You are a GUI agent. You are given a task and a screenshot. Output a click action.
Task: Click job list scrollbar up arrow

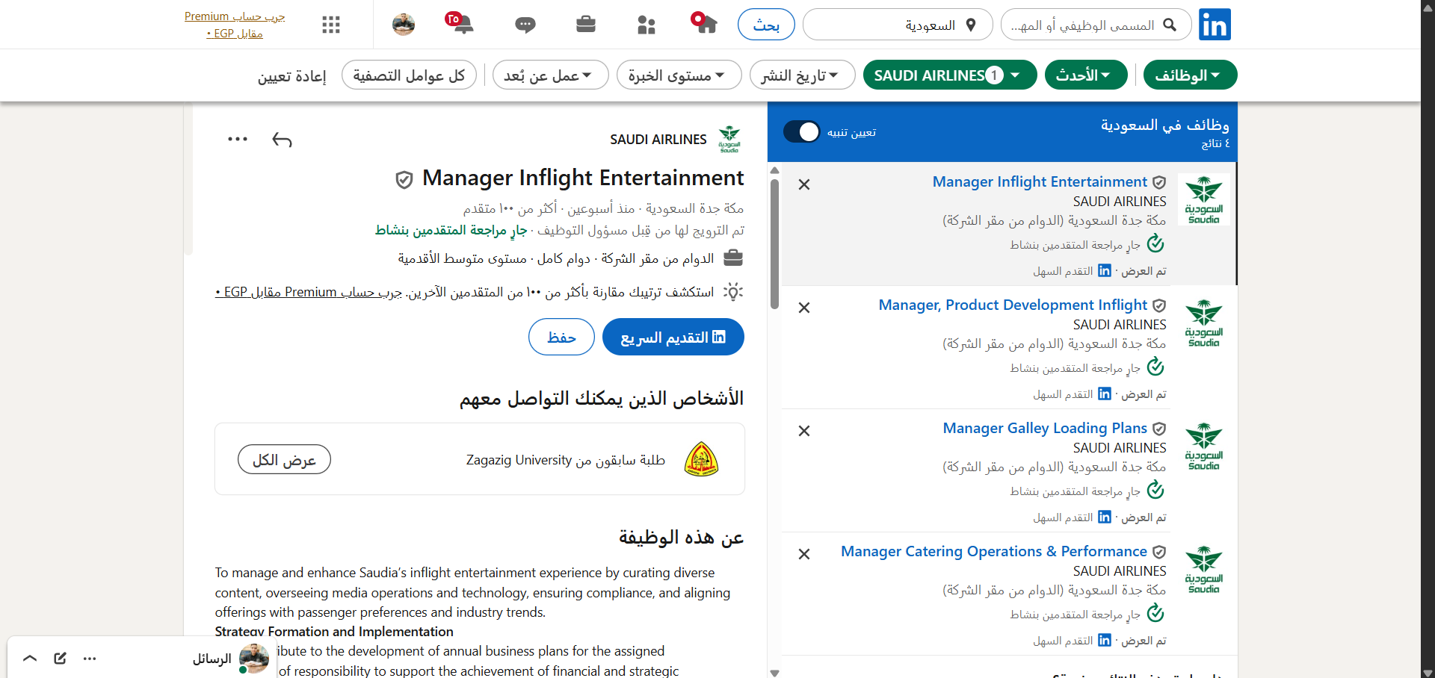click(775, 169)
